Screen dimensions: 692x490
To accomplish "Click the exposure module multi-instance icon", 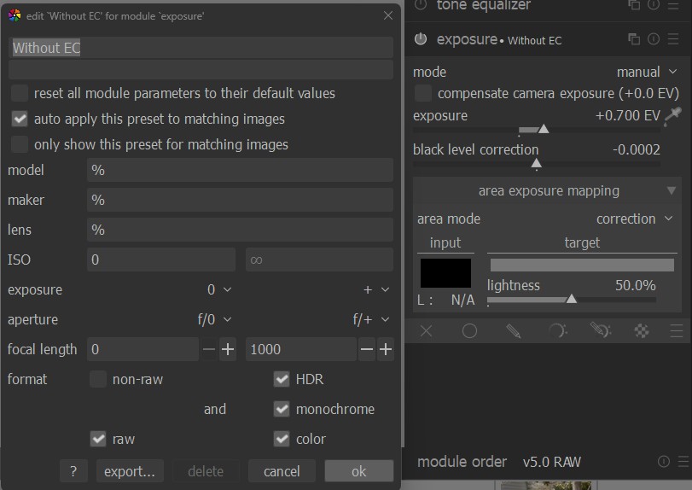I will [634, 39].
